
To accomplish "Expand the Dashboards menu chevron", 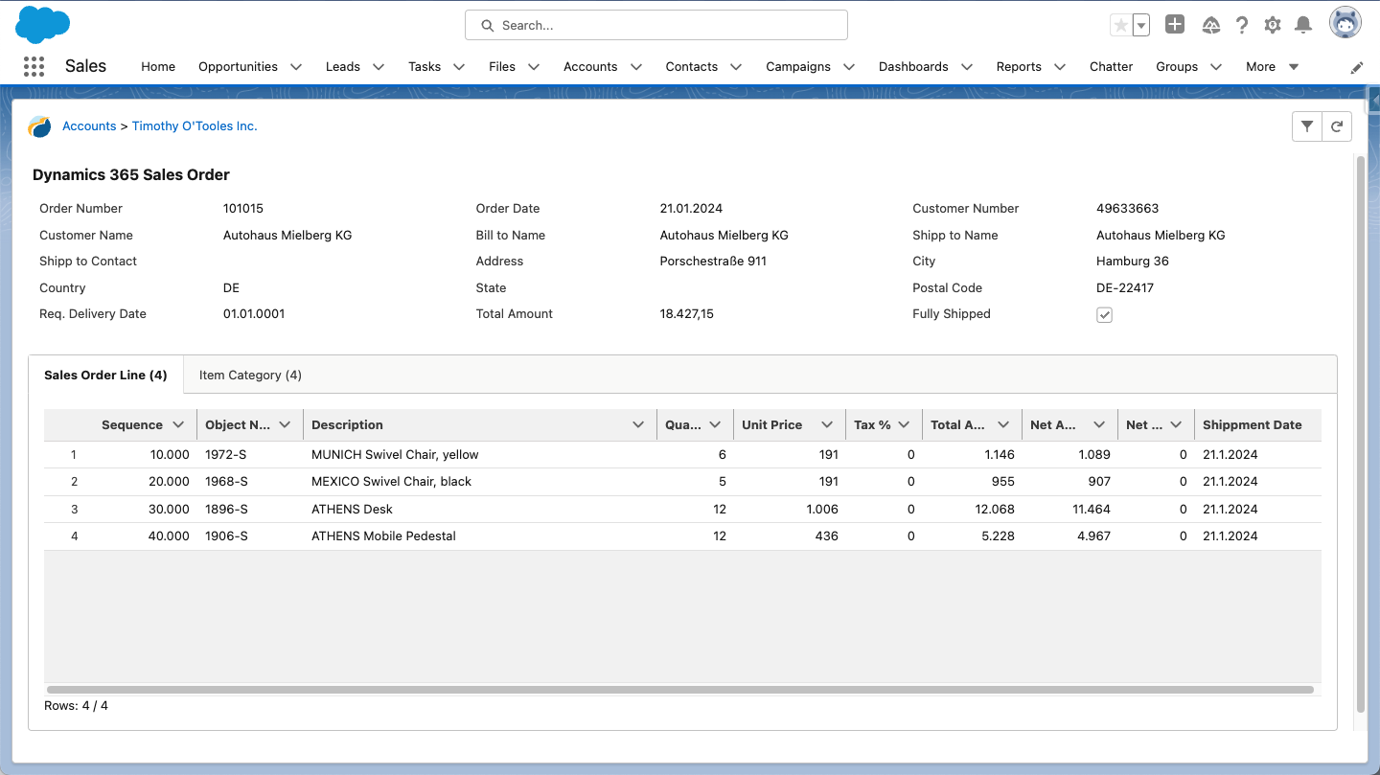I will (x=967, y=67).
